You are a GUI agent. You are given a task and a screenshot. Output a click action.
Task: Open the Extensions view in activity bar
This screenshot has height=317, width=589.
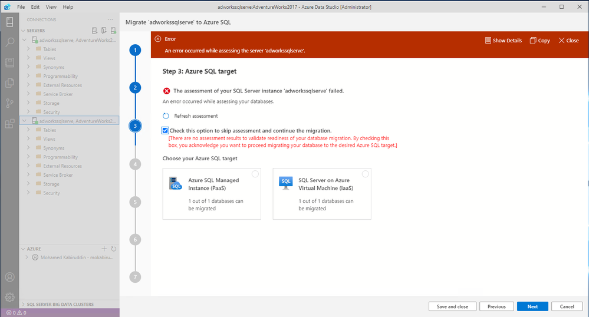pyautogui.click(x=10, y=123)
